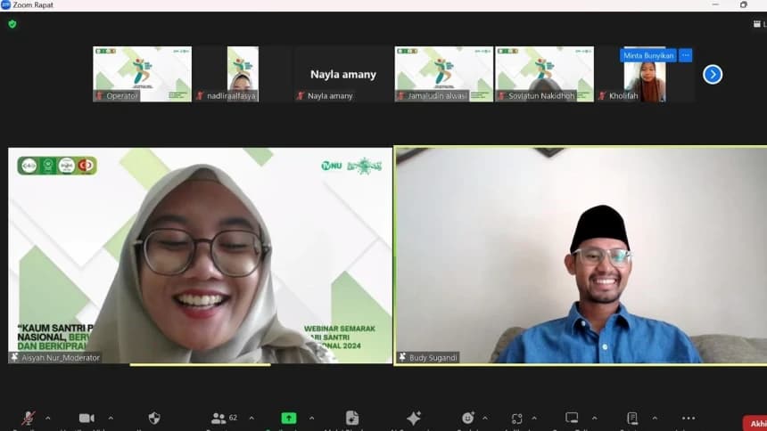Click muted mic icon beside Kholifah name
The height and width of the screenshot is (431, 767).
point(602,96)
